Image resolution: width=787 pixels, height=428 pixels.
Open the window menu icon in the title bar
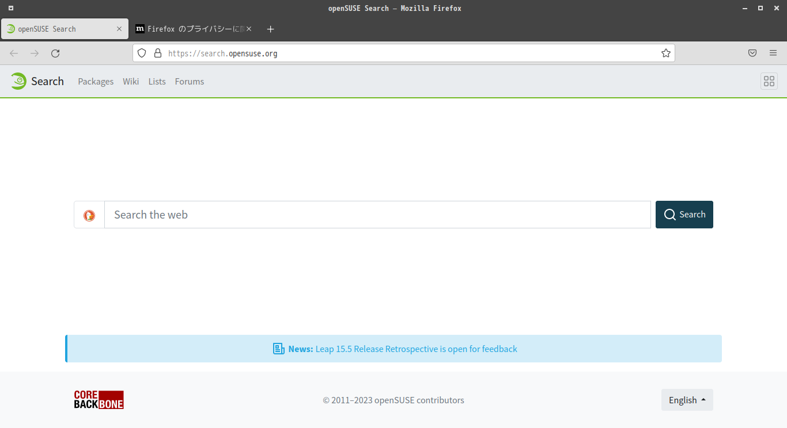coord(11,8)
